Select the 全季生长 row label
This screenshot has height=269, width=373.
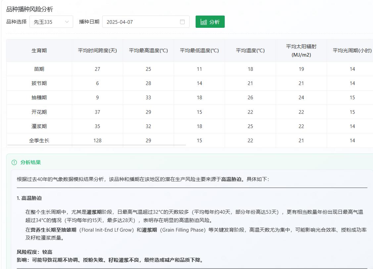click(x=39, y=141)
